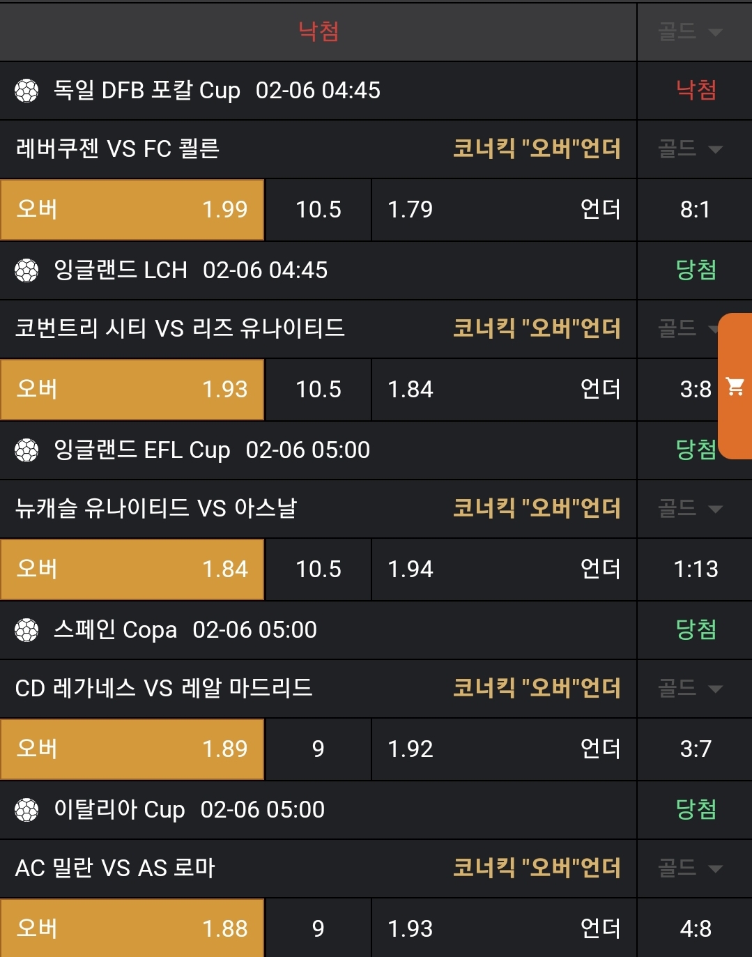Open the orange shopping cart panel
The width and height of the screenshot is (752, 957).
[x=735, y=386]
